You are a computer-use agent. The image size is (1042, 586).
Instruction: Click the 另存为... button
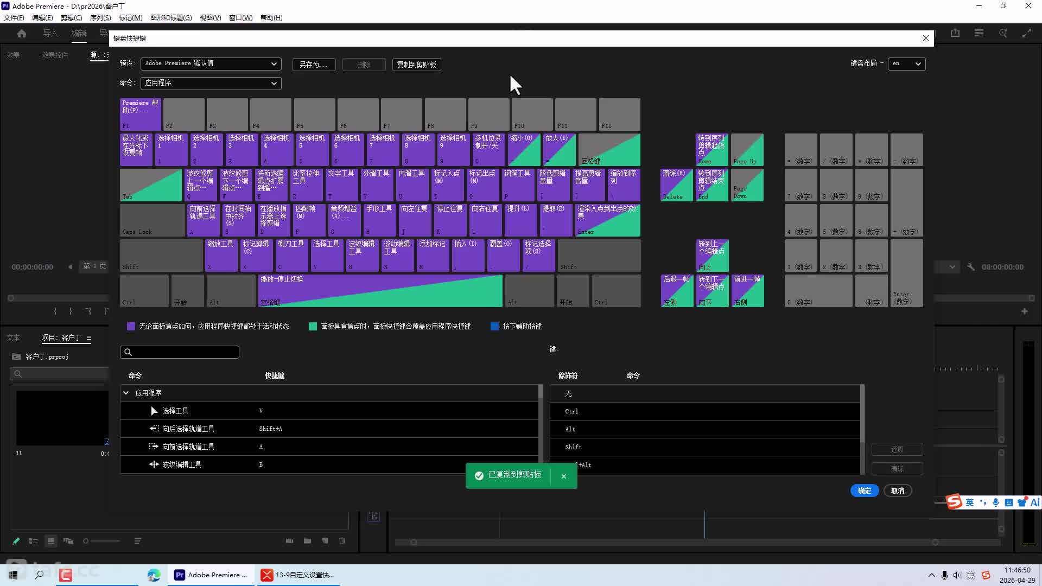tap(314, 65)
